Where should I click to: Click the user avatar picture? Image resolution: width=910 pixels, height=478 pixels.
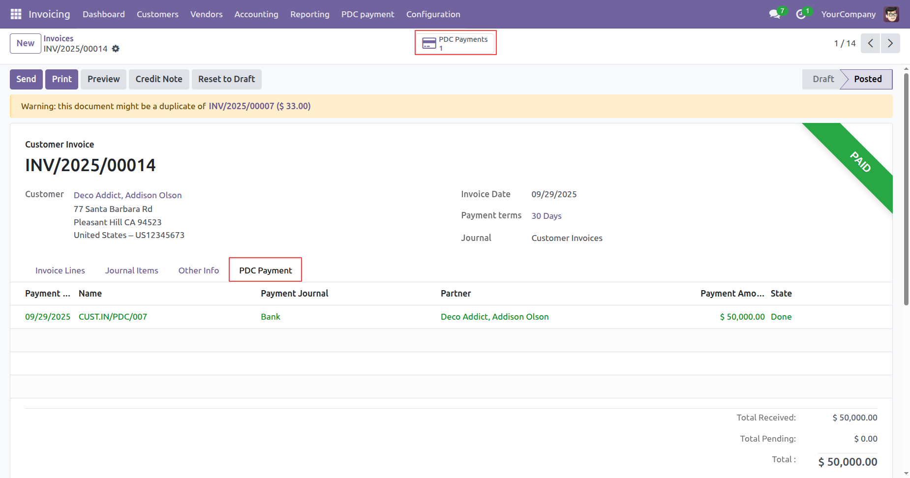click(891, 14)
